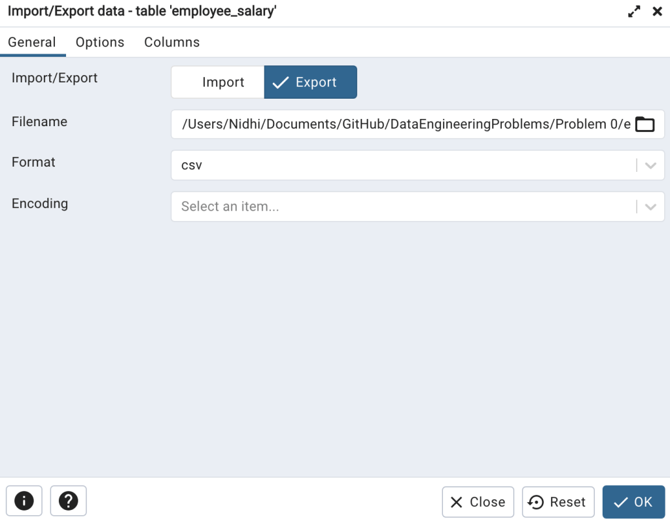Select the General tab
The height and width of the screenshot is (521, 670).
pos(32,42)
